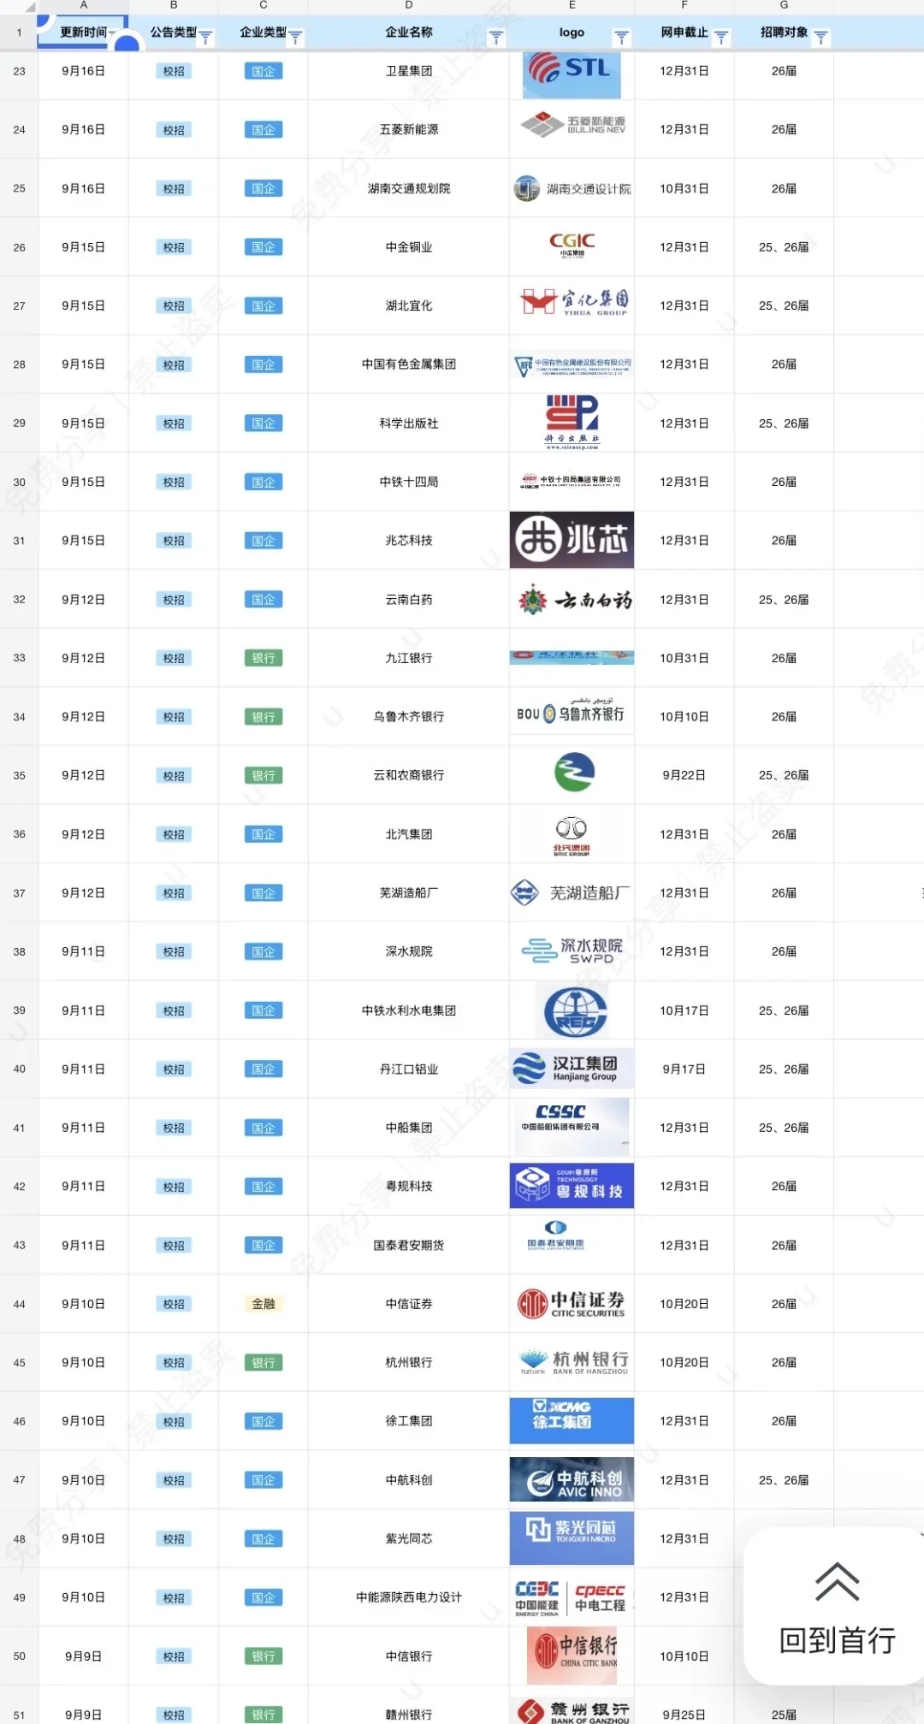This screenshot has height=1724, width=924.
Task: Click the 杭州银行 logo image
Action: 573,1362
